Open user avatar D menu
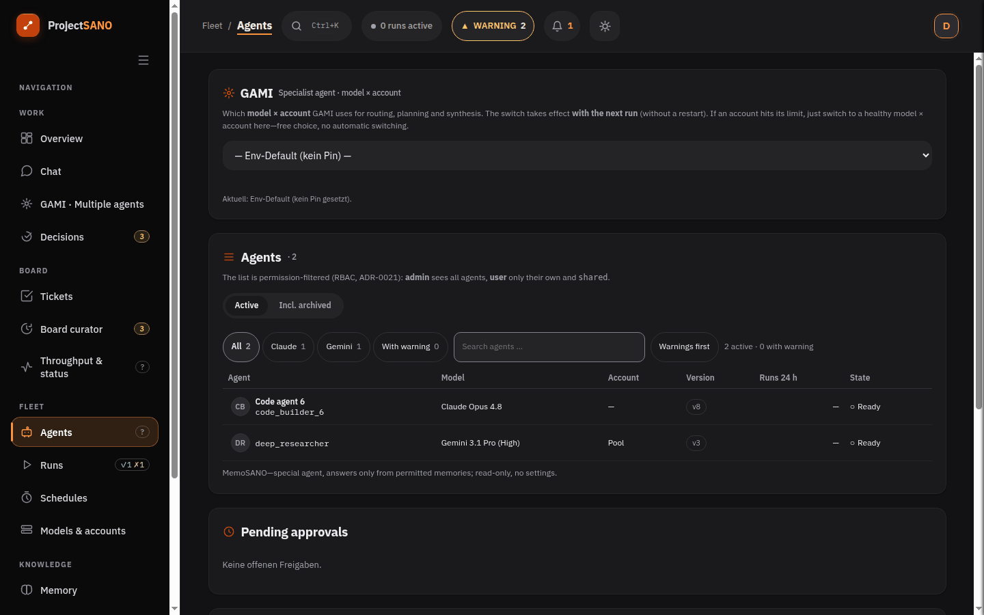This screenshot has width=984, height=615. (x=946, y=26)
